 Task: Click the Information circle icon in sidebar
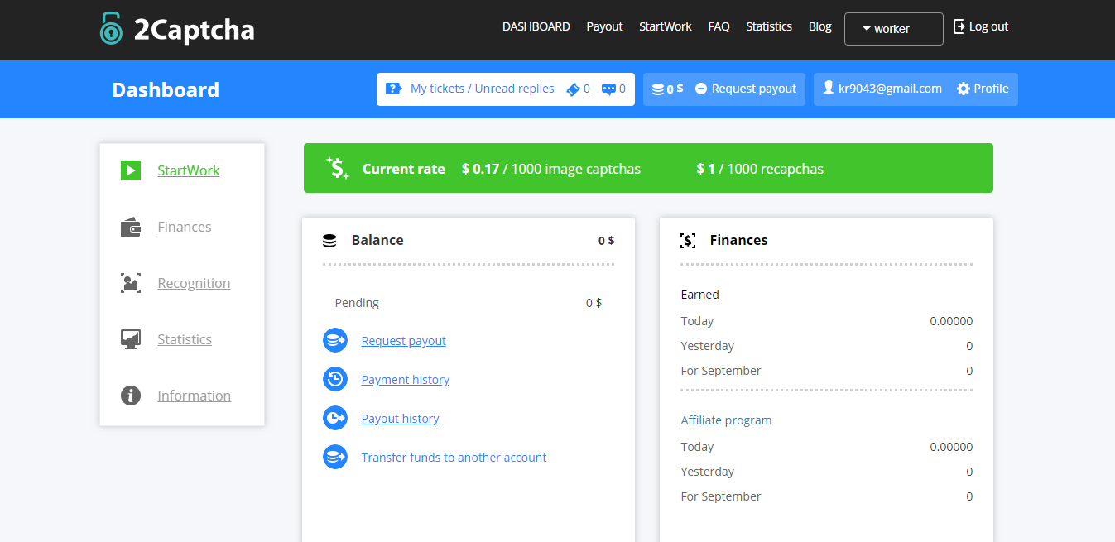pyautogui.click(x=131, y=396)
